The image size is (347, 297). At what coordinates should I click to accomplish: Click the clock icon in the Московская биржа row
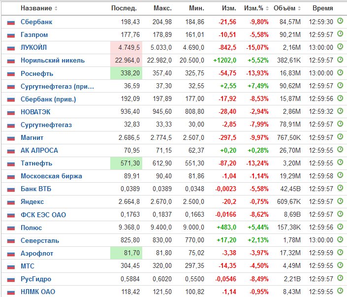point(340,175)
